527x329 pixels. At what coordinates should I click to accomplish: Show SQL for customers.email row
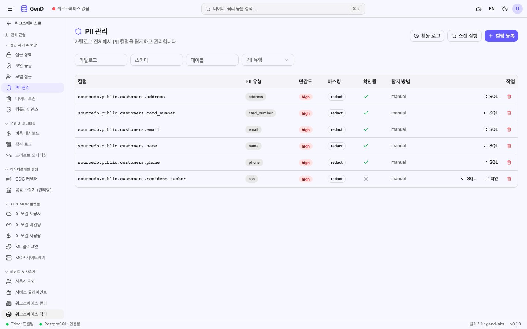click(491, 129)
